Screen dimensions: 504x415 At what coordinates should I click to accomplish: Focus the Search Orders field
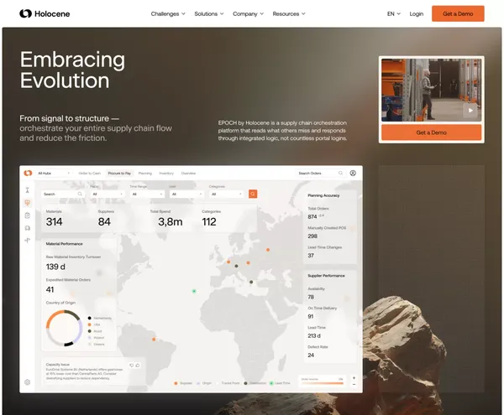coord(320,174)
